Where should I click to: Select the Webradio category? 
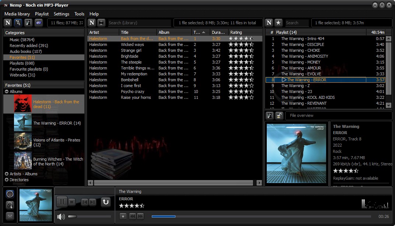(x=22, y=75)
